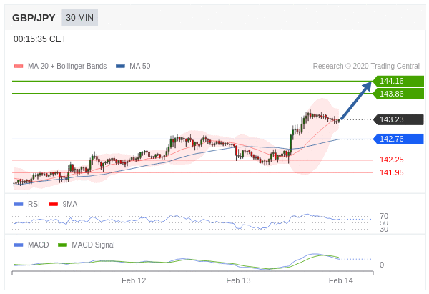Image resolution: width=429 pixels, height=294 pixels.
Task: Click the blue MACD legend marker
Action: pos(19,245)
